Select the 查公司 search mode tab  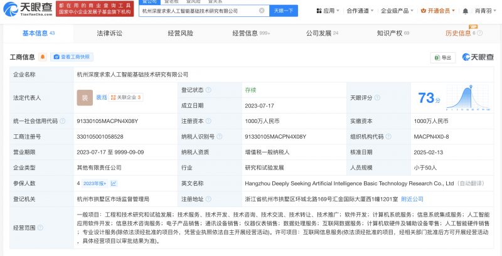[x=149, y=2]
